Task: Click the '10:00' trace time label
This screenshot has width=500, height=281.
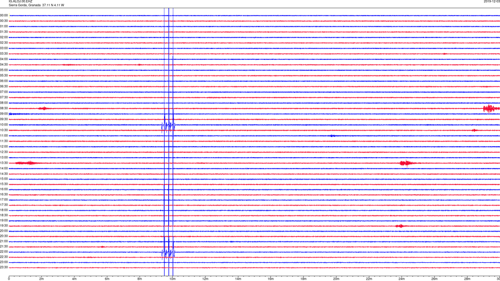Action: (4, 125)
